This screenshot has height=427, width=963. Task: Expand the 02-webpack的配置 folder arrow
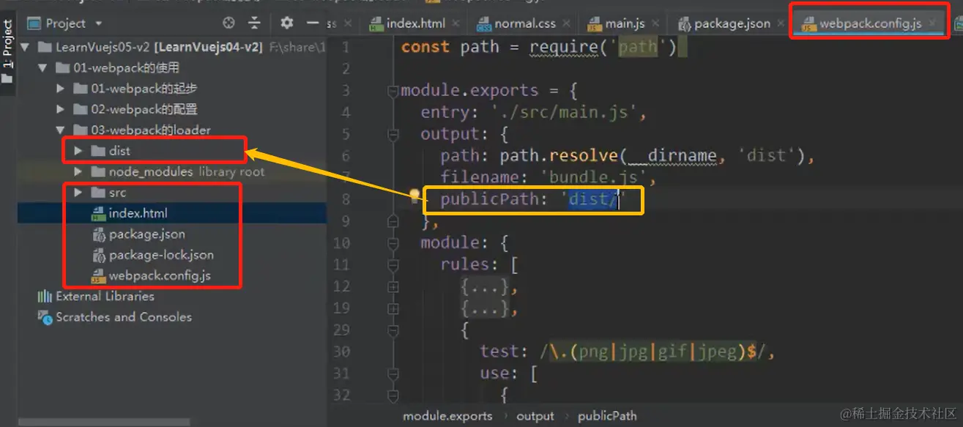(x=62, y=109)
